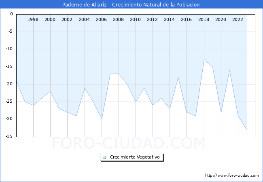Select the 2022 year label

click(x=238, y=19)
